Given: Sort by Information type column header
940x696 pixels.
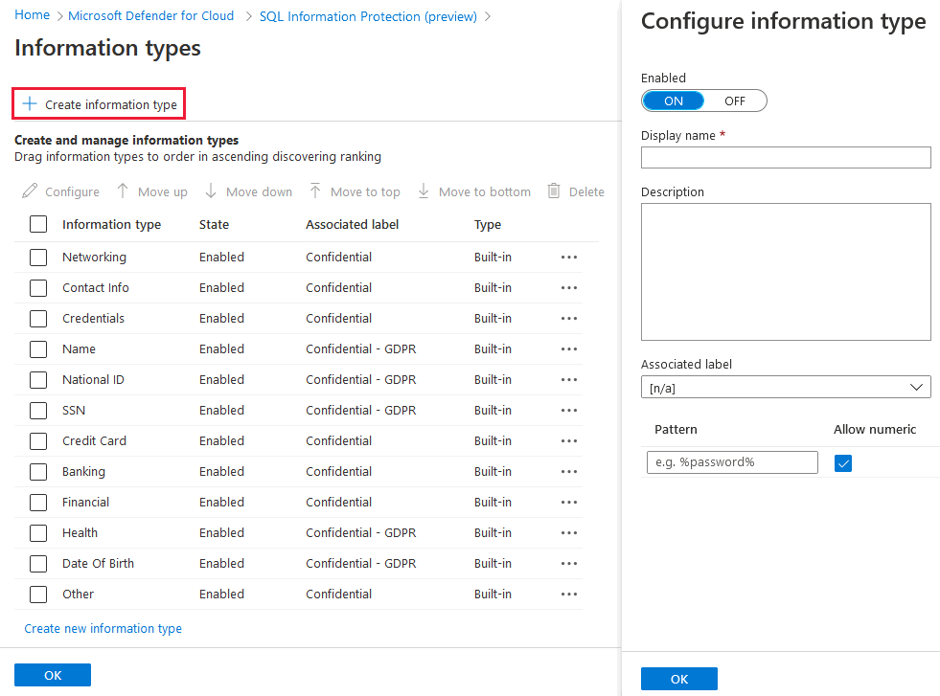Looking at the screenshot, I should (x=111, y=224).
